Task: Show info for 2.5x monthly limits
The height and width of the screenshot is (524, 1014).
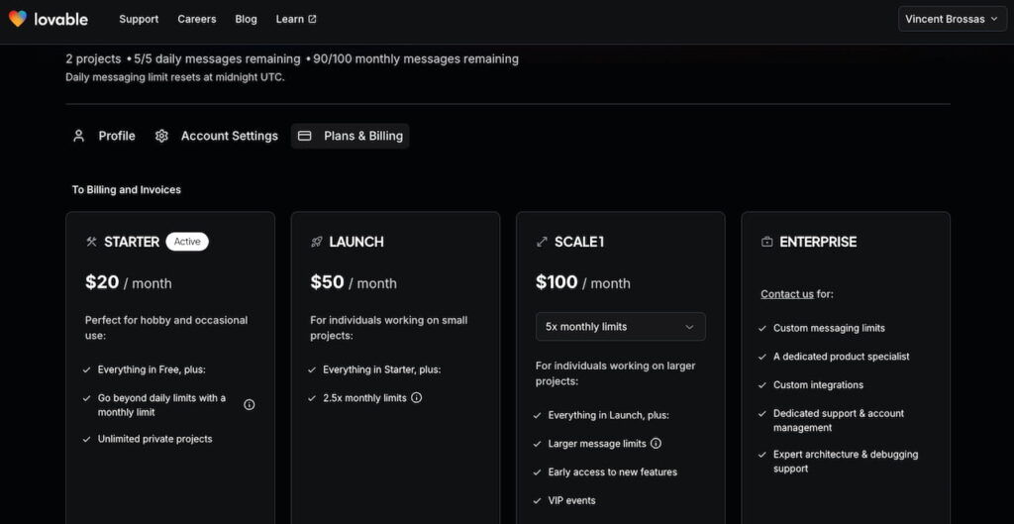Action: 417,397
